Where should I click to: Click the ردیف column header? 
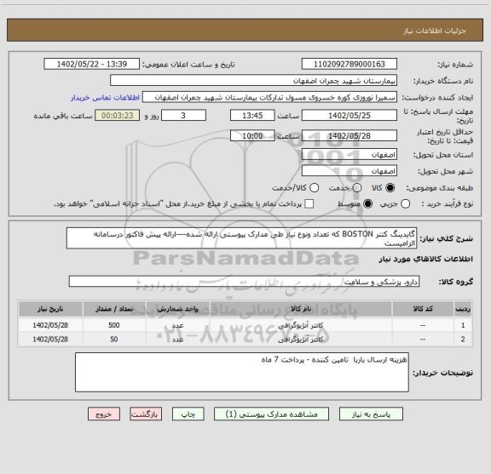[463, 309]
